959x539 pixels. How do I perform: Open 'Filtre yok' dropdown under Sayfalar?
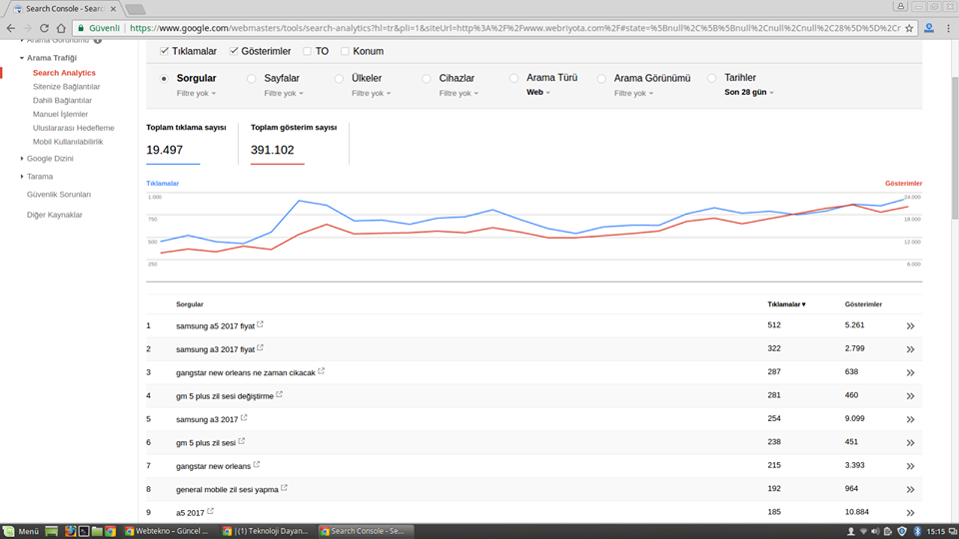click(x=283, y=94)
